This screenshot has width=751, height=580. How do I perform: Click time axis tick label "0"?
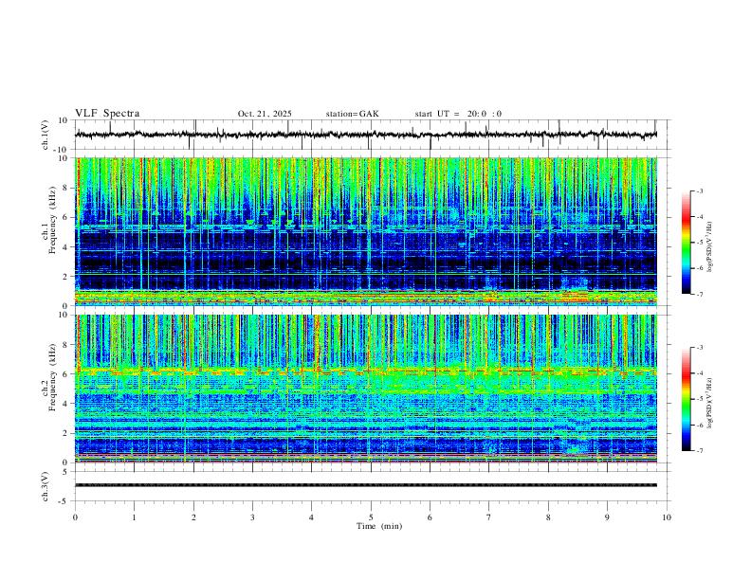point(75,517)
